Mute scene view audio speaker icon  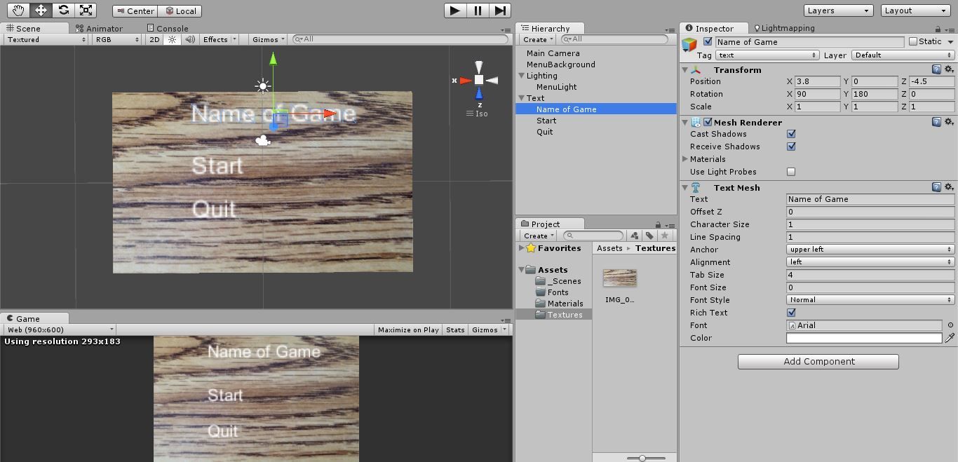tap(190, 39)
